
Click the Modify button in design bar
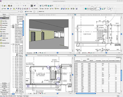pos(4,18)
